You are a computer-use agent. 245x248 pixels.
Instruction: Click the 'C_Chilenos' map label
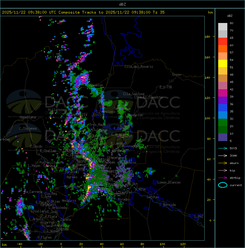coord(28,128)
